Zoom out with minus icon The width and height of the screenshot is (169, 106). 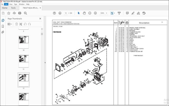click(x=90, y=13)
